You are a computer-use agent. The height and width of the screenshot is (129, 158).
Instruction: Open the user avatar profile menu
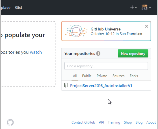tap(146, 7)
